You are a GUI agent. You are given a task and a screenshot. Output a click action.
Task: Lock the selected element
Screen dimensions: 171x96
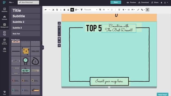(x=68, y=10)
